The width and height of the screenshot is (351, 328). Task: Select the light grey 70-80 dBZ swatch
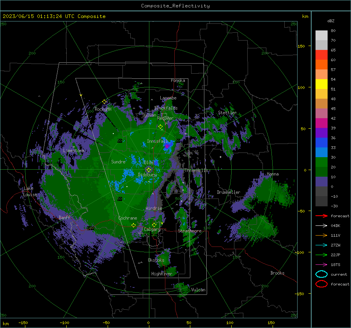coord(321,35)
